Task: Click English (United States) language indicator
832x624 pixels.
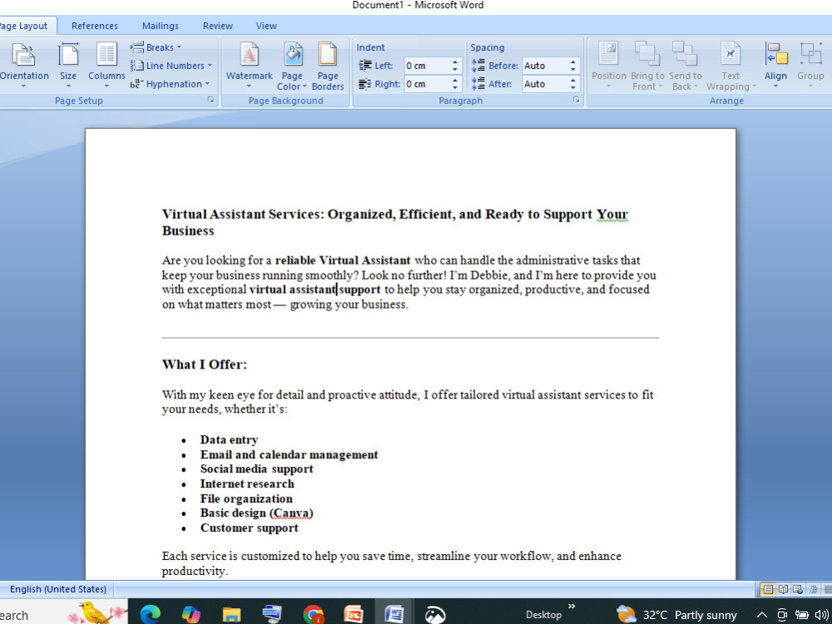Action: click(x=58, y=589)
